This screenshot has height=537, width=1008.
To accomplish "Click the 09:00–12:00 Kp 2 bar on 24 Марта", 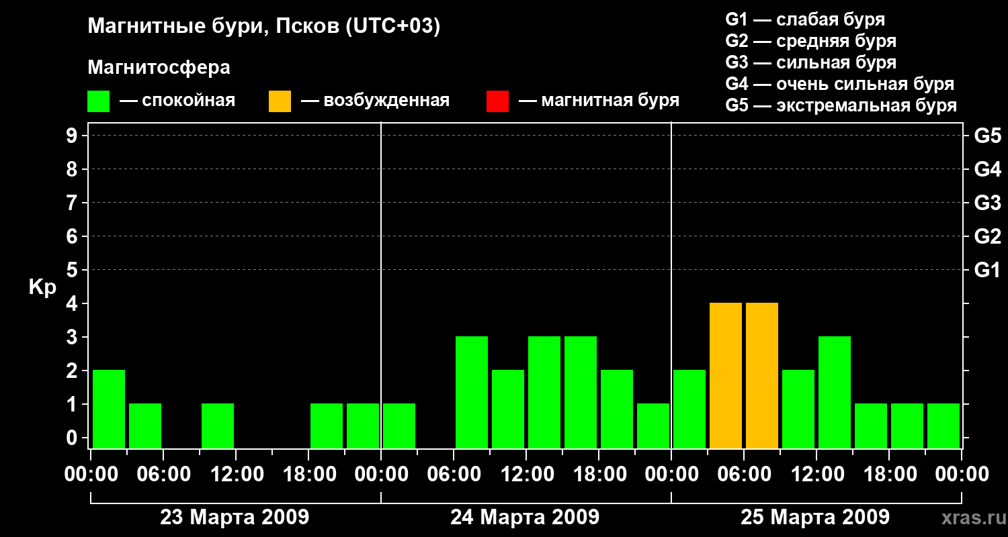I will 508,409.
